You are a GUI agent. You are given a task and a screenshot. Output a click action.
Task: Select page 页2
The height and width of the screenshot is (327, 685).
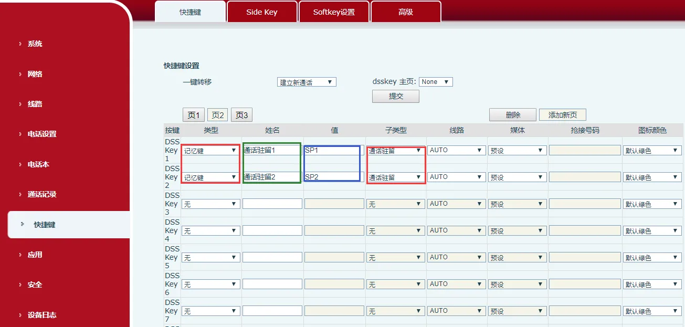[218, 115]
